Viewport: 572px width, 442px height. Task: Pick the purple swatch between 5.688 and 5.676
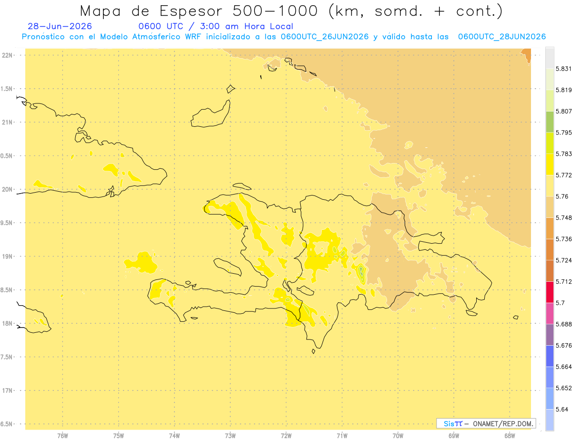click(550, 335)
